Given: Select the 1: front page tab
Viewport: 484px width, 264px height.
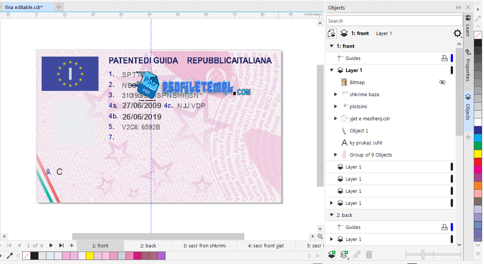Looking at the screenshot, I should pos(100,246).
